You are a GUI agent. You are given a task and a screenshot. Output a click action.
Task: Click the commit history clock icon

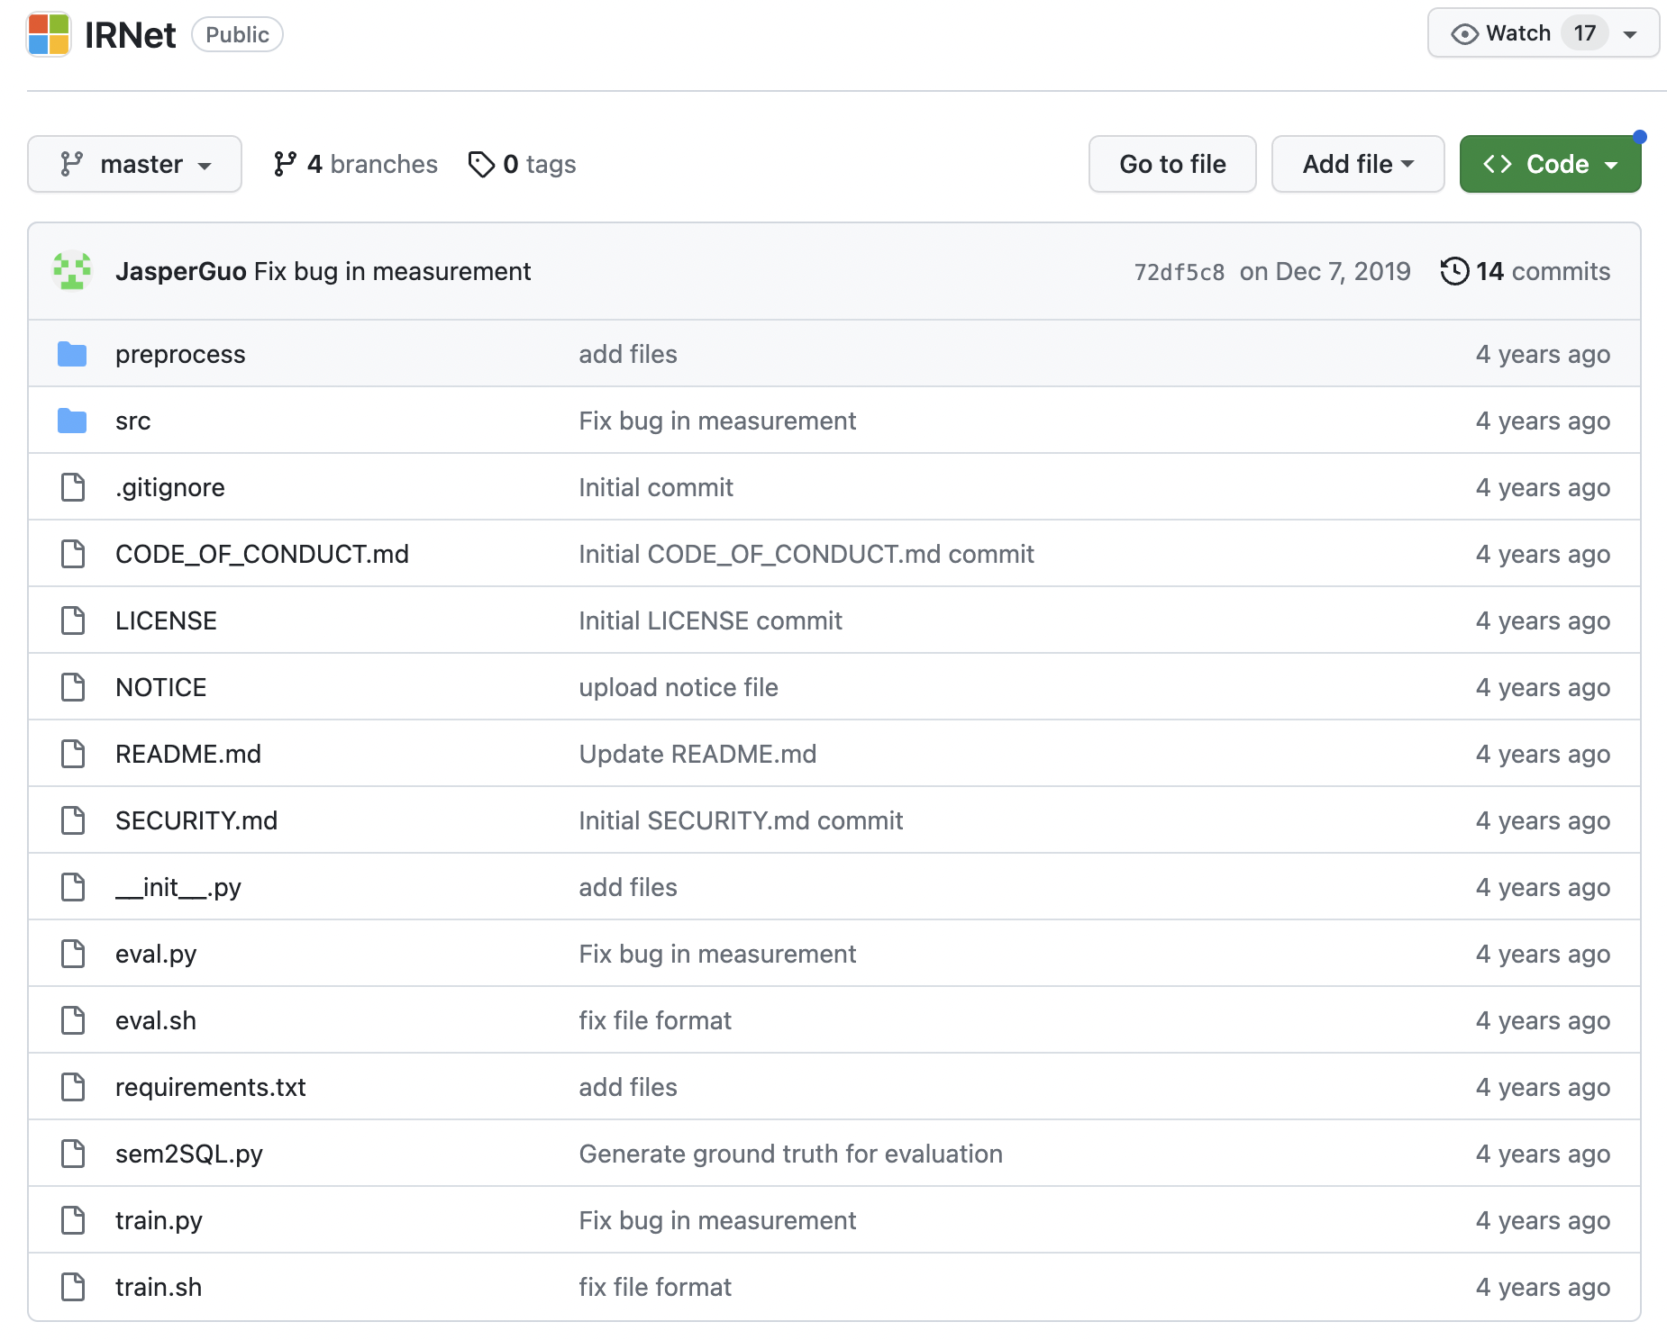click(x=1454, y=271)
